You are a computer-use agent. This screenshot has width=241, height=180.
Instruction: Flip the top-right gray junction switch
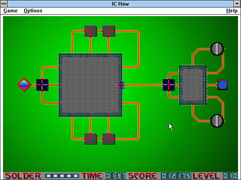(x=108, y=31)
